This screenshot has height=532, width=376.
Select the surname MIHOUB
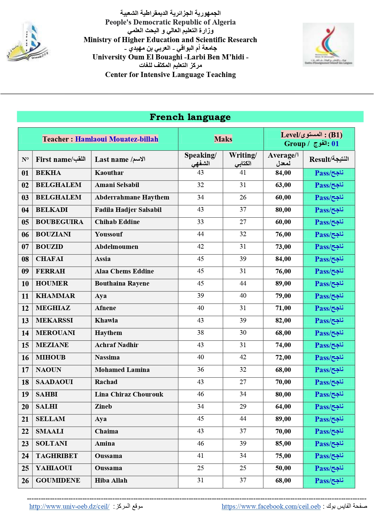[51, 357]
